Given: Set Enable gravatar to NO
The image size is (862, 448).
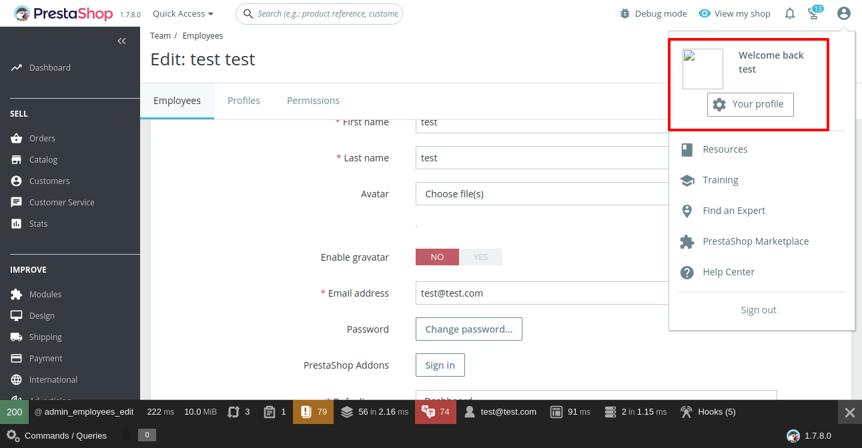Looking at the screenshot, I should click(437, 257).
